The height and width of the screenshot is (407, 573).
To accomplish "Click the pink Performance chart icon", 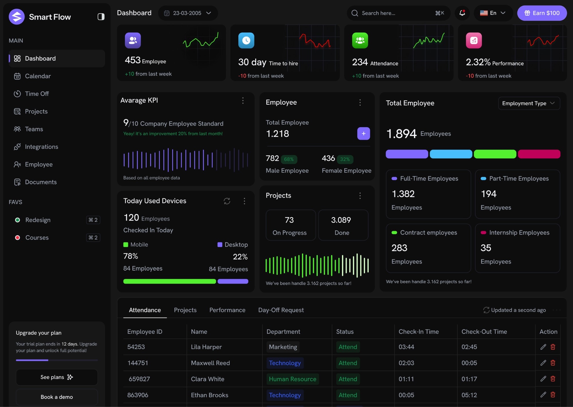I will [474, 40].
